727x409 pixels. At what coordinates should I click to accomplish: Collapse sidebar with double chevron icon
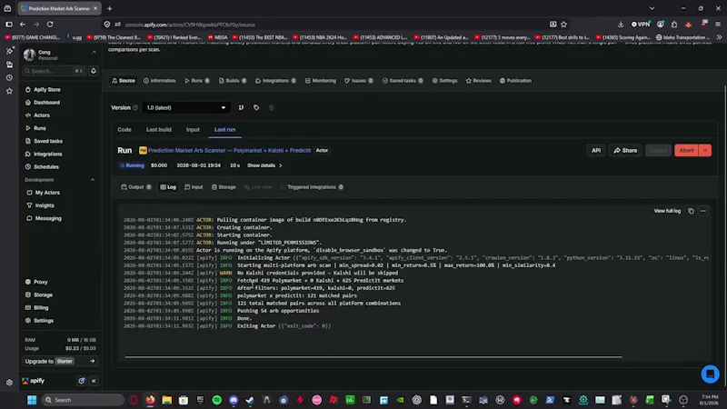coord(94,381)
